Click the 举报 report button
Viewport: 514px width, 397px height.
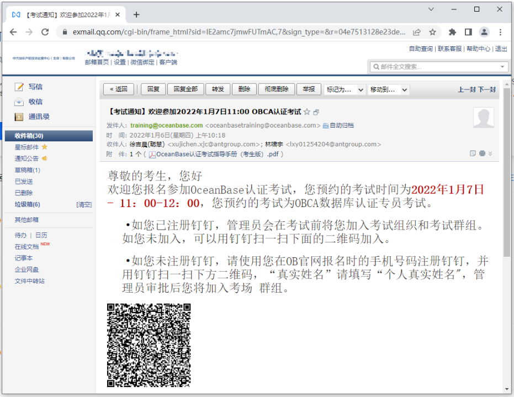click(309, 89)
